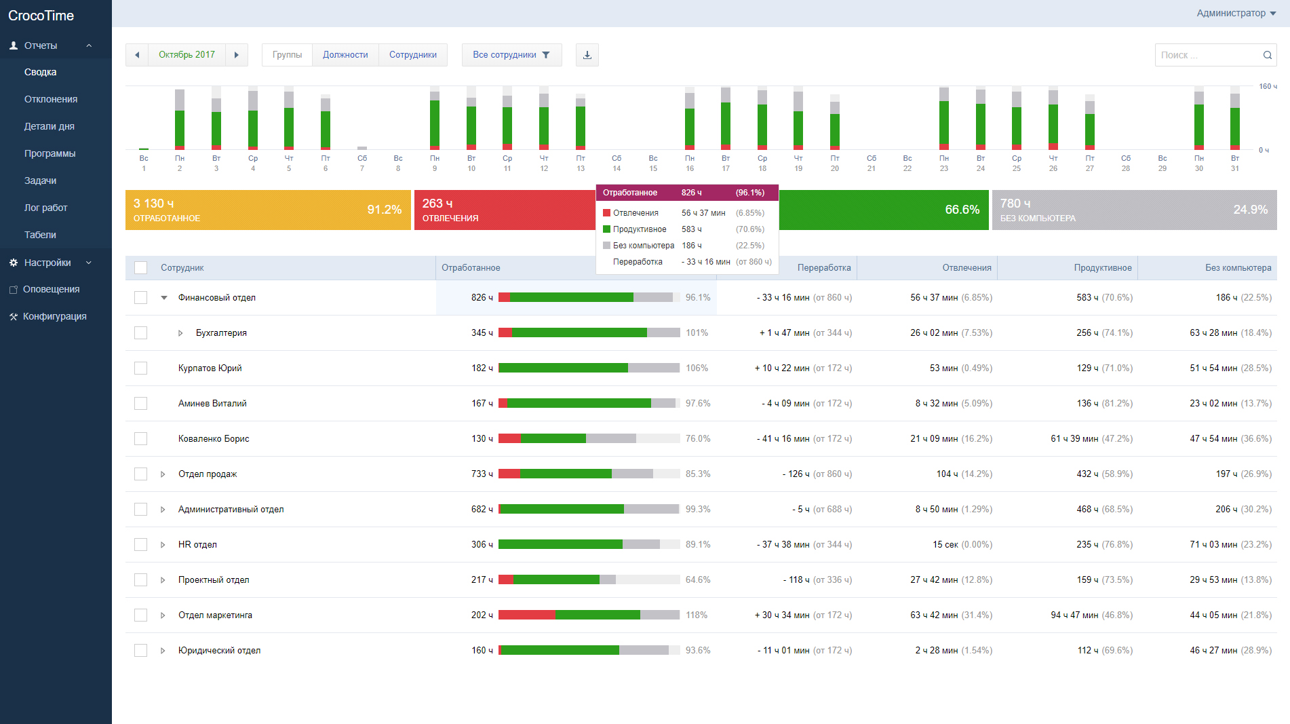Image resolution: width=1290 pixels, height=724 pixels.
Task: Go to next month arrow
Action: (237, 55)
